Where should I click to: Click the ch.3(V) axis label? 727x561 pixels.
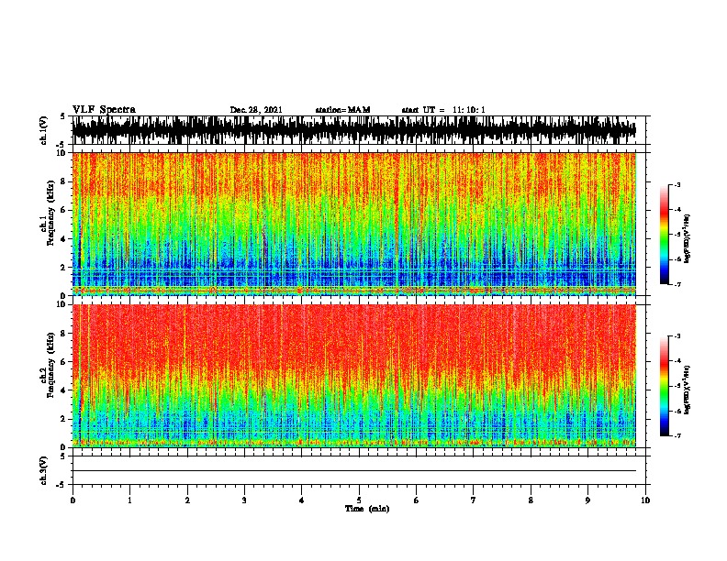click(x=44, y=470)
